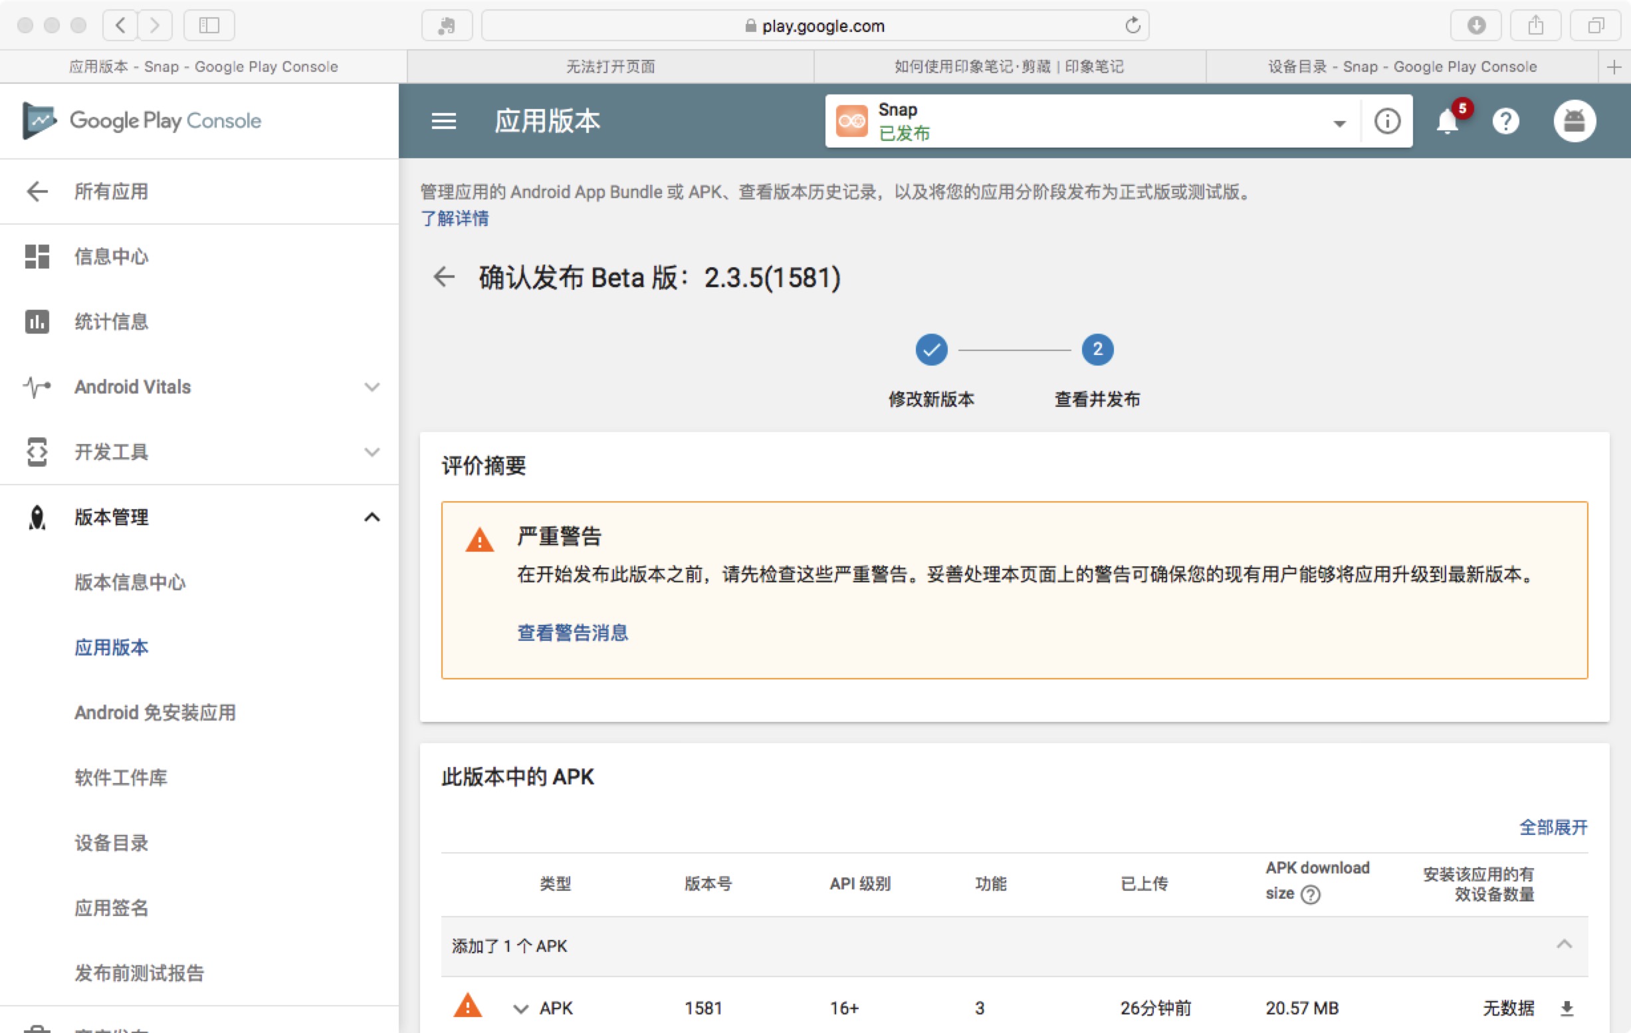
Task: Expand Android Vitals section chevron
Action: (372, 388)
